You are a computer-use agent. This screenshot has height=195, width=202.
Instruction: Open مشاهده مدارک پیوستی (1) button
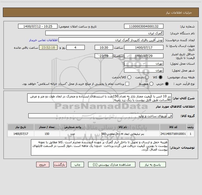[x=112, y=165]
